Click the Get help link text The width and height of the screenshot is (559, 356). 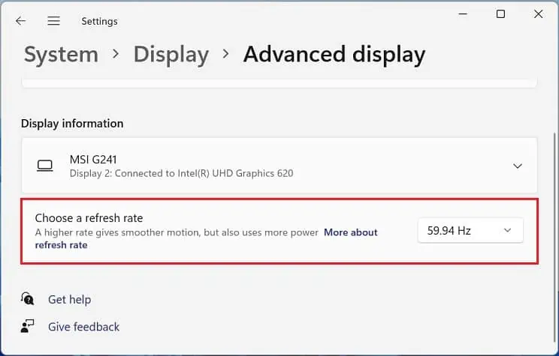[x=69, y=299]
